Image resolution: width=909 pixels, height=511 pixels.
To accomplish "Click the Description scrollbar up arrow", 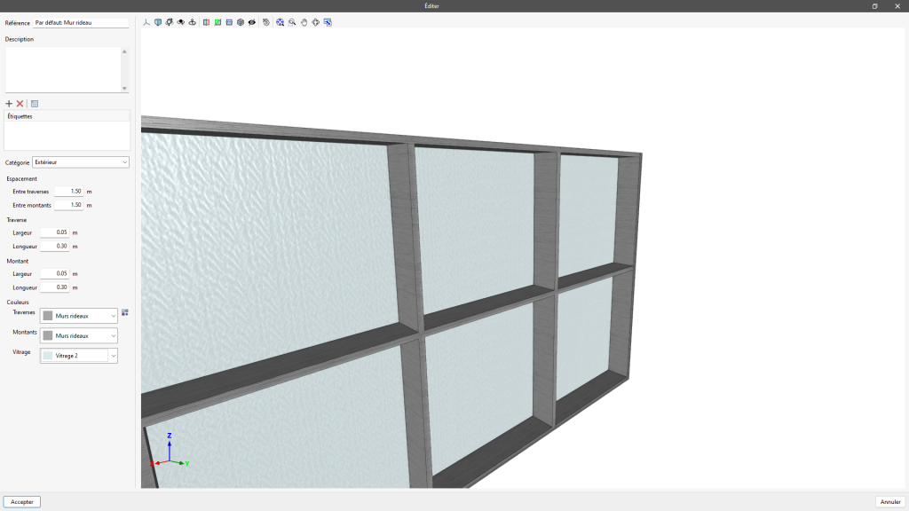I will coord(124,51).
